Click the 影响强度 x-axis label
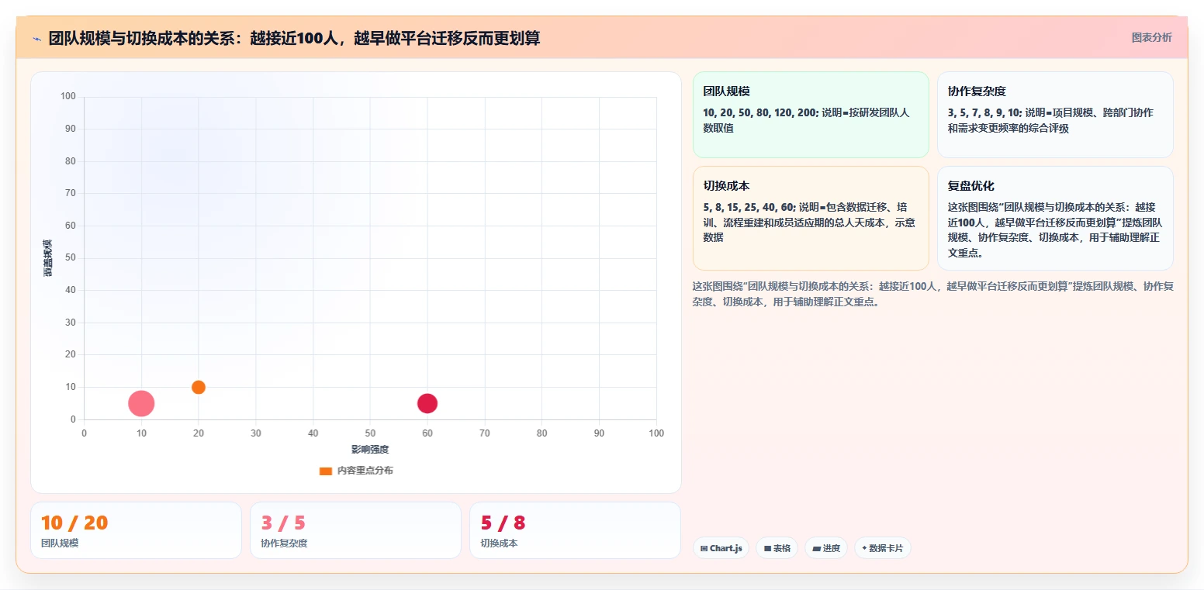The width and height of the screenshot is (1204, 590). click(x=370, y=450)
